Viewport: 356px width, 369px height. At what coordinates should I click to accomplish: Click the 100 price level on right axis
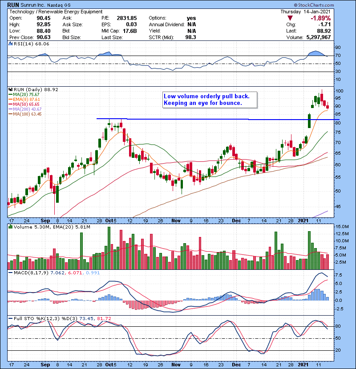pyautogui.click(x=340, y=91)
